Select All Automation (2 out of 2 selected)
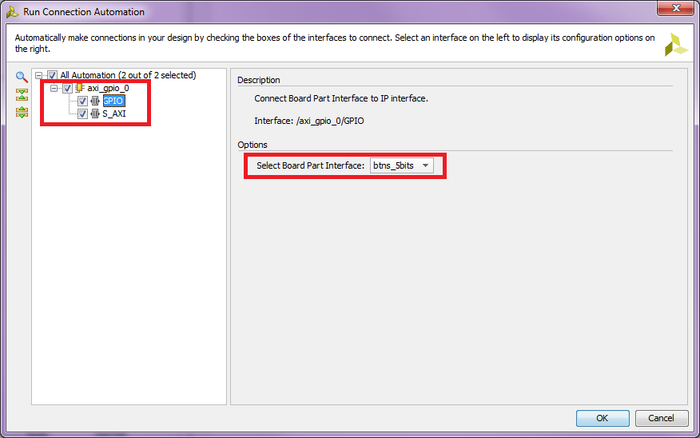This screenshot has width=700, height=438. tap(128, 75)
